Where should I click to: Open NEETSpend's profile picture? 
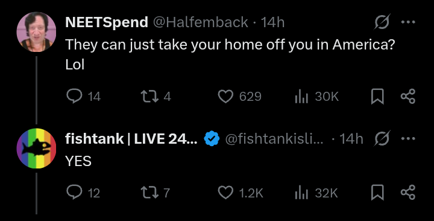(x=36, y=32)
